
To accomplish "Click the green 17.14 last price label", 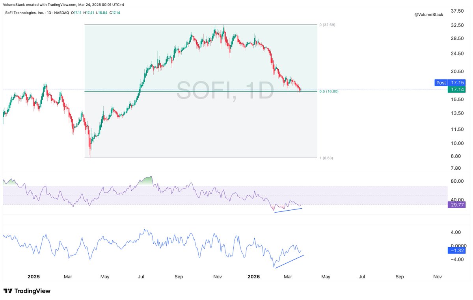I will tap(457, 90).
